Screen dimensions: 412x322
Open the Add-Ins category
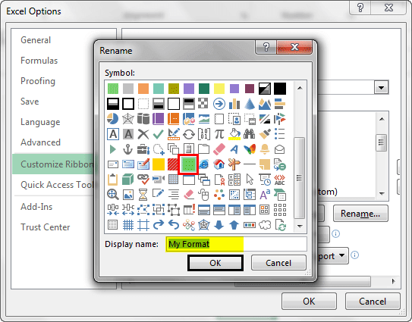(x=36, y=207)
